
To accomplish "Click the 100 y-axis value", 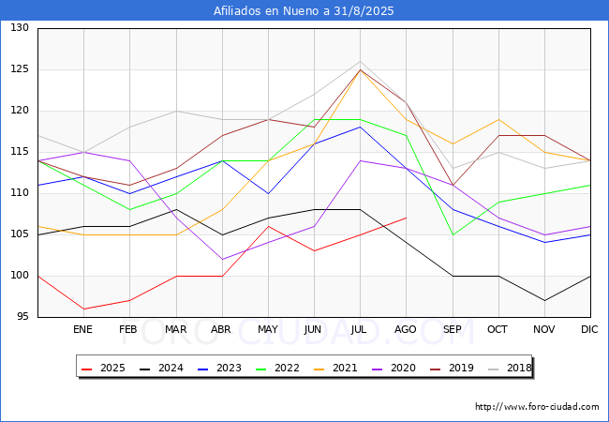I will (x=20, y=276).
